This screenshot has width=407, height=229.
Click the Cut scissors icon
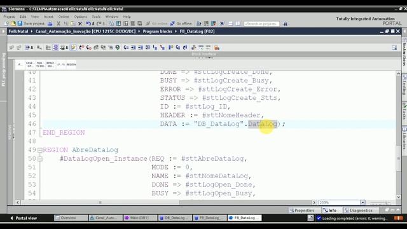click(x=59, y=24)
